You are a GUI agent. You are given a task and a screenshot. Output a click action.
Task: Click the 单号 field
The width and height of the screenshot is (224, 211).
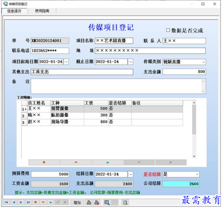click(x=50, y=41)
